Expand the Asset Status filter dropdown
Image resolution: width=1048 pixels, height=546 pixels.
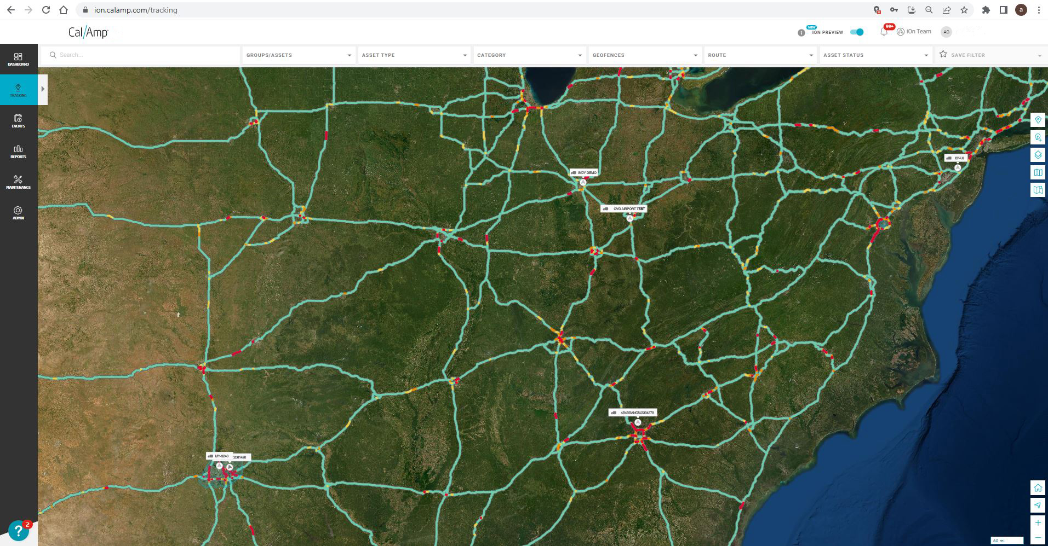(875, 55)
